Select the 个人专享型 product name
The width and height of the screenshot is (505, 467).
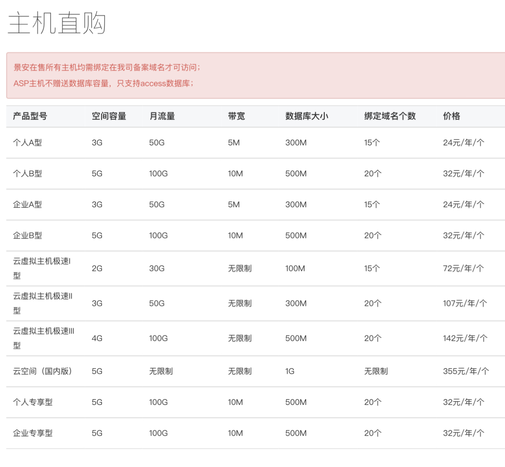[33, 402]
